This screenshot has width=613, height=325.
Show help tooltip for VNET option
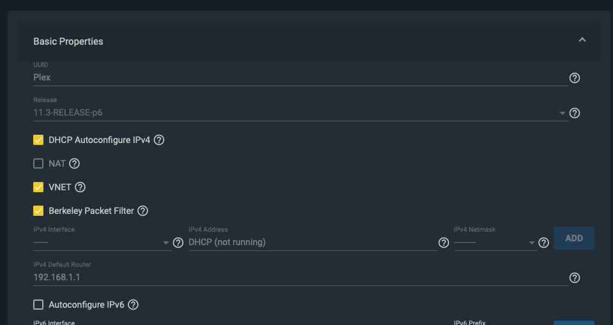[x=80, y=187]
